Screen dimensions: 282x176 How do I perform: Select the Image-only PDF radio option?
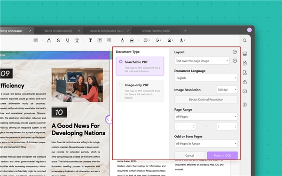pos(121,84)
